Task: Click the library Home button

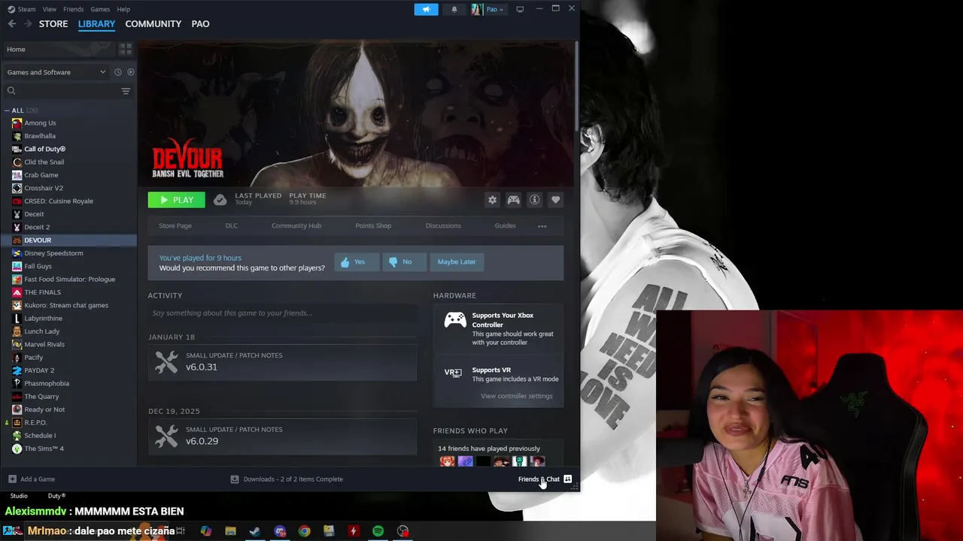Action: coord(59,49)
